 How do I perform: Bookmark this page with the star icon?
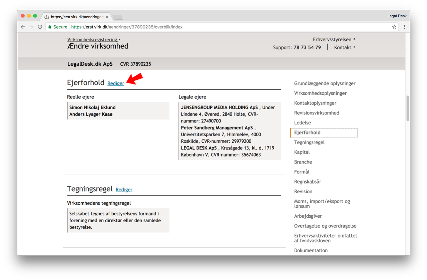coord(394,27)
